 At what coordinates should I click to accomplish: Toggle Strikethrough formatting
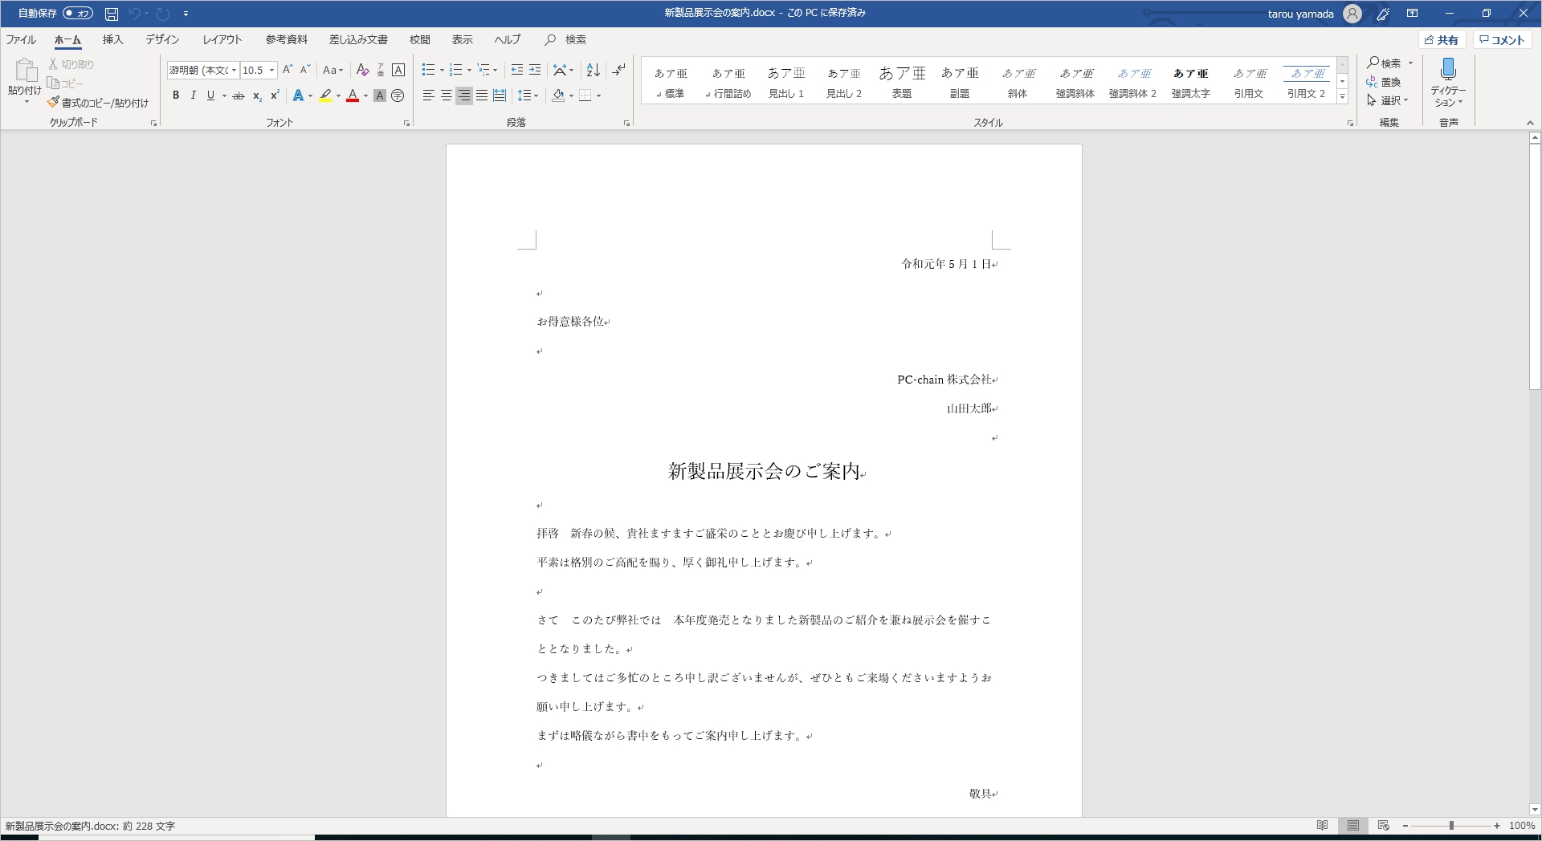(239, 95)
